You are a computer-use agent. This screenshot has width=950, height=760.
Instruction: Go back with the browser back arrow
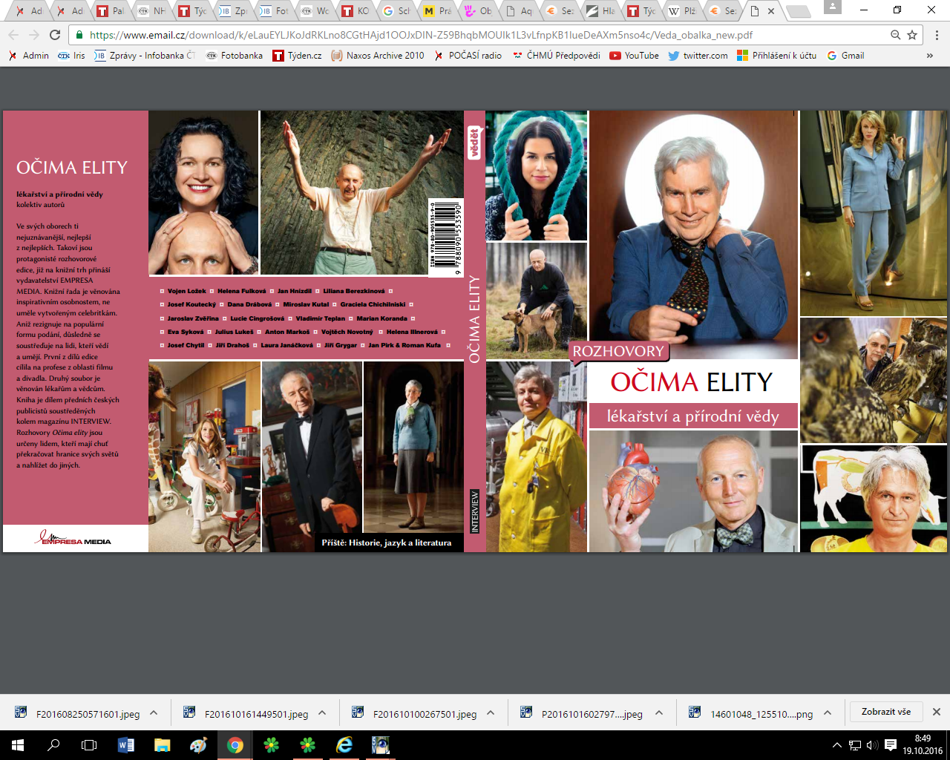(x=13, y=35)
